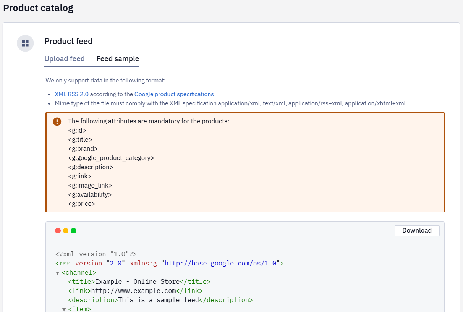463x312 pixels.
Task: Click 'We only support data' intro sentence
Action: pyautogui.click(x=106, y=81)
